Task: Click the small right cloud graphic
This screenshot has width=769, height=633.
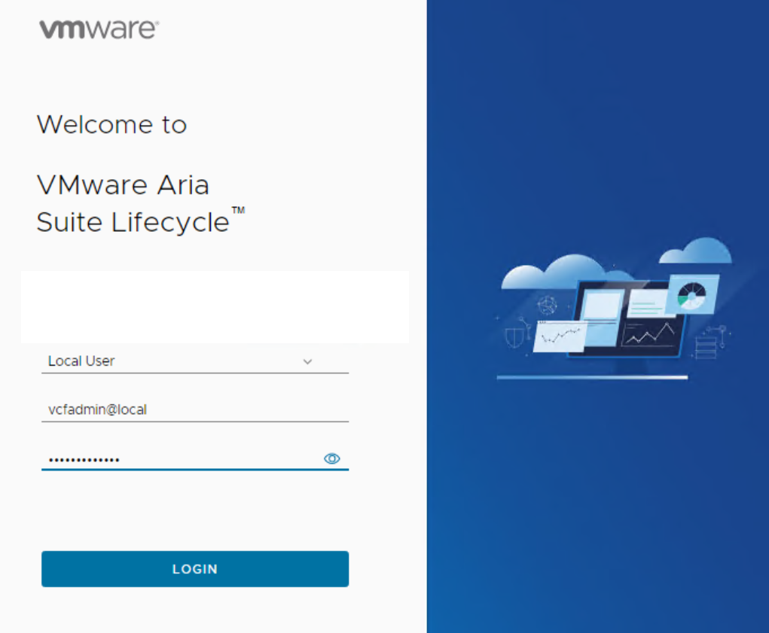Action: (697, 251)
